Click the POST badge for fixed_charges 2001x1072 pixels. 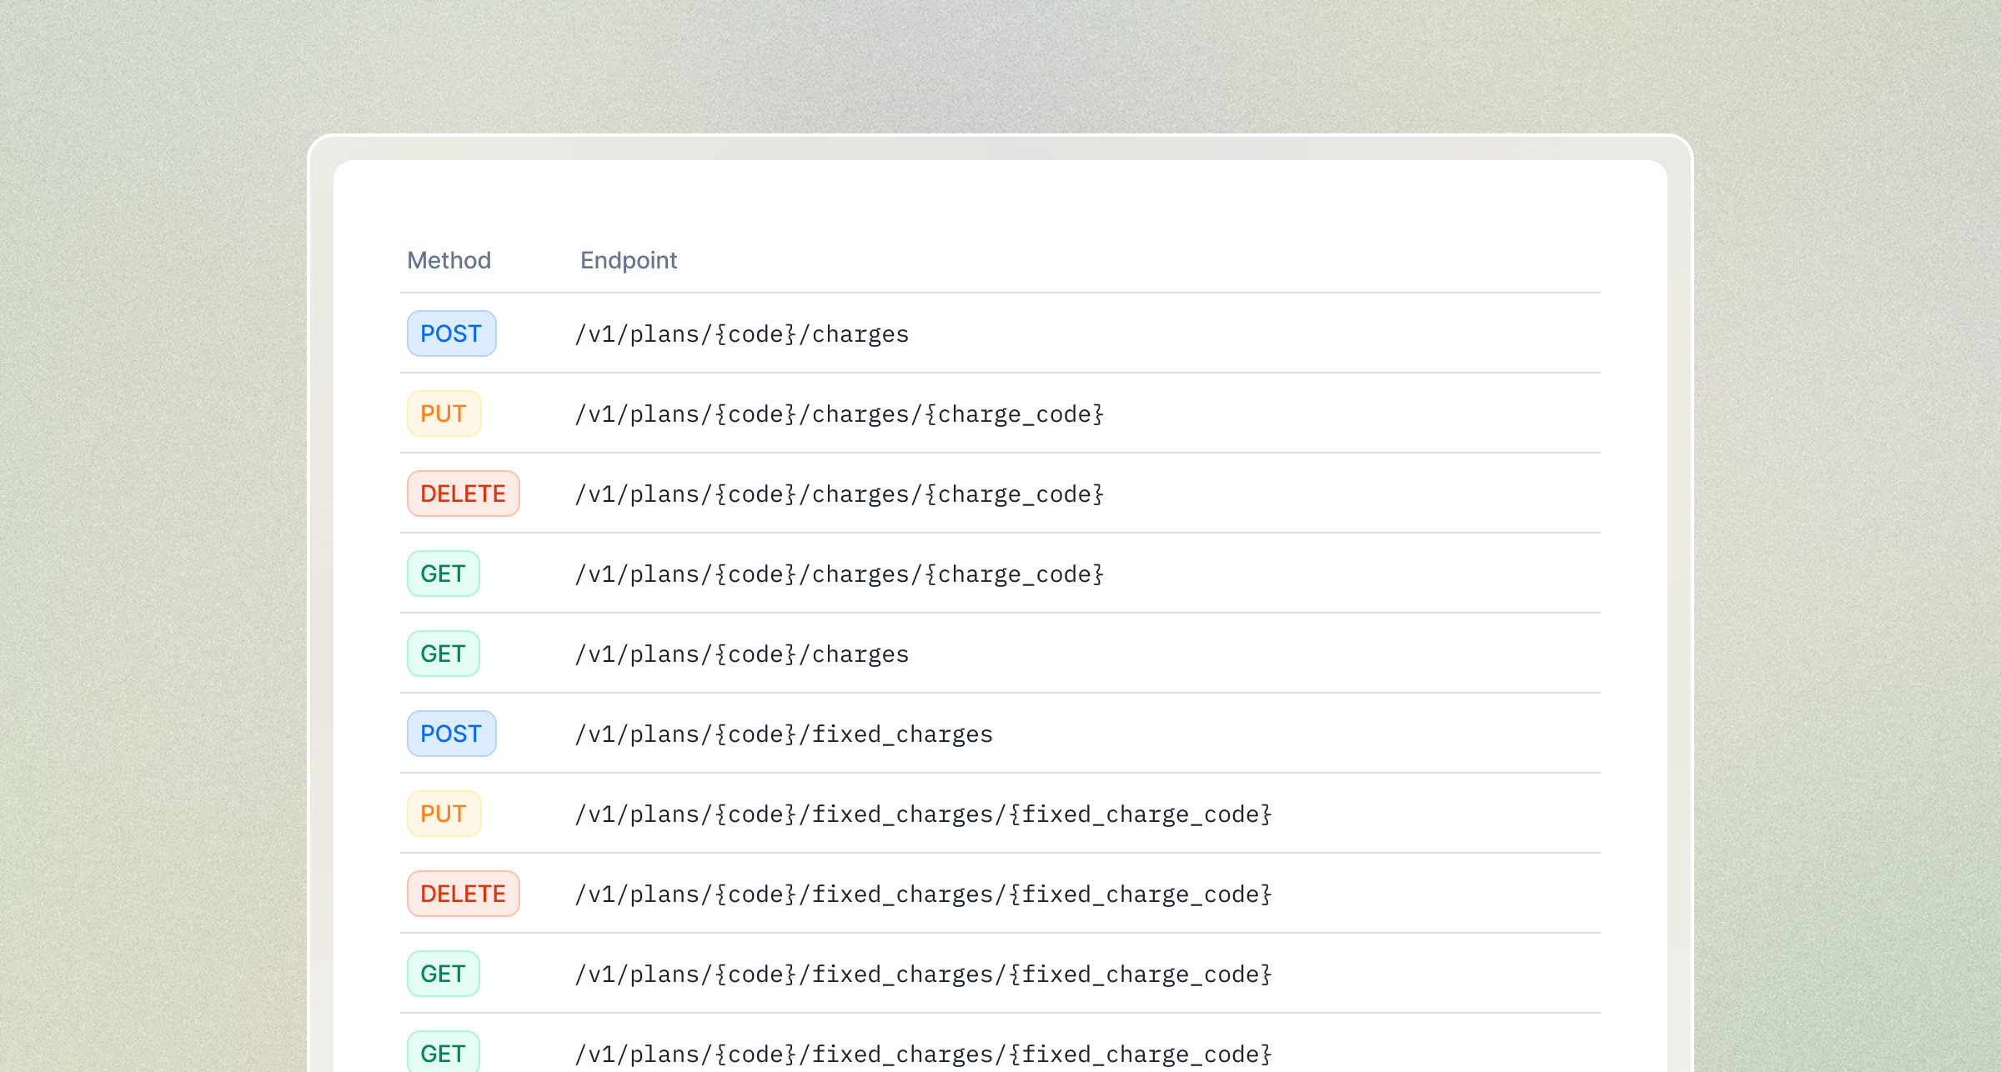[451, 734]
